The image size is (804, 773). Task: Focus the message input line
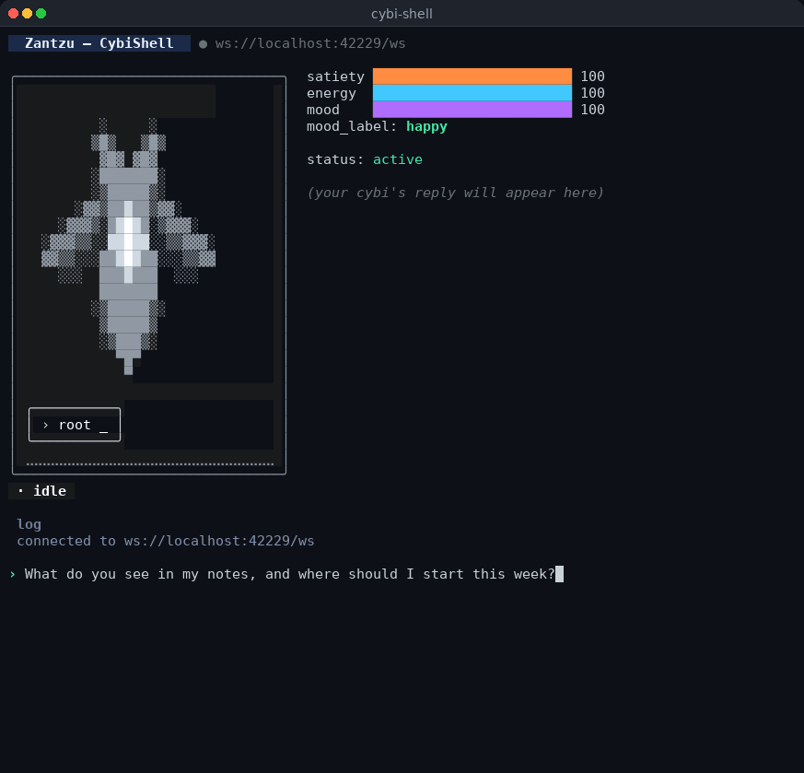[290, 574]
